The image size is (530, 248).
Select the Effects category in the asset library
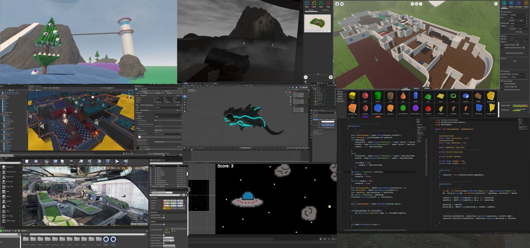[x=341, y=94]
